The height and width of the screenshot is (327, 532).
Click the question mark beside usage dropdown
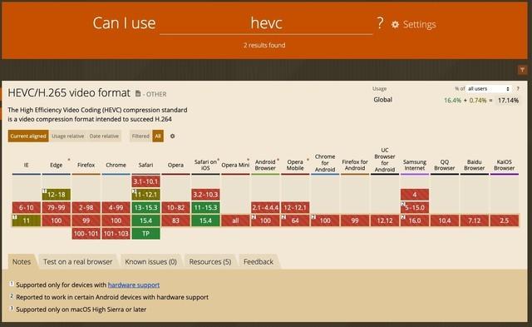518,89
